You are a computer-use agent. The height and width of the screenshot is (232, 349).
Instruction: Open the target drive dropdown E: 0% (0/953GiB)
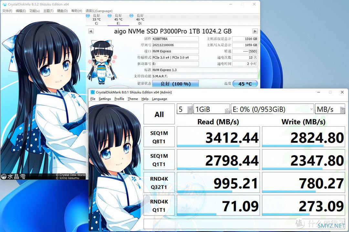272,109
